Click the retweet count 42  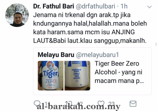80,104
